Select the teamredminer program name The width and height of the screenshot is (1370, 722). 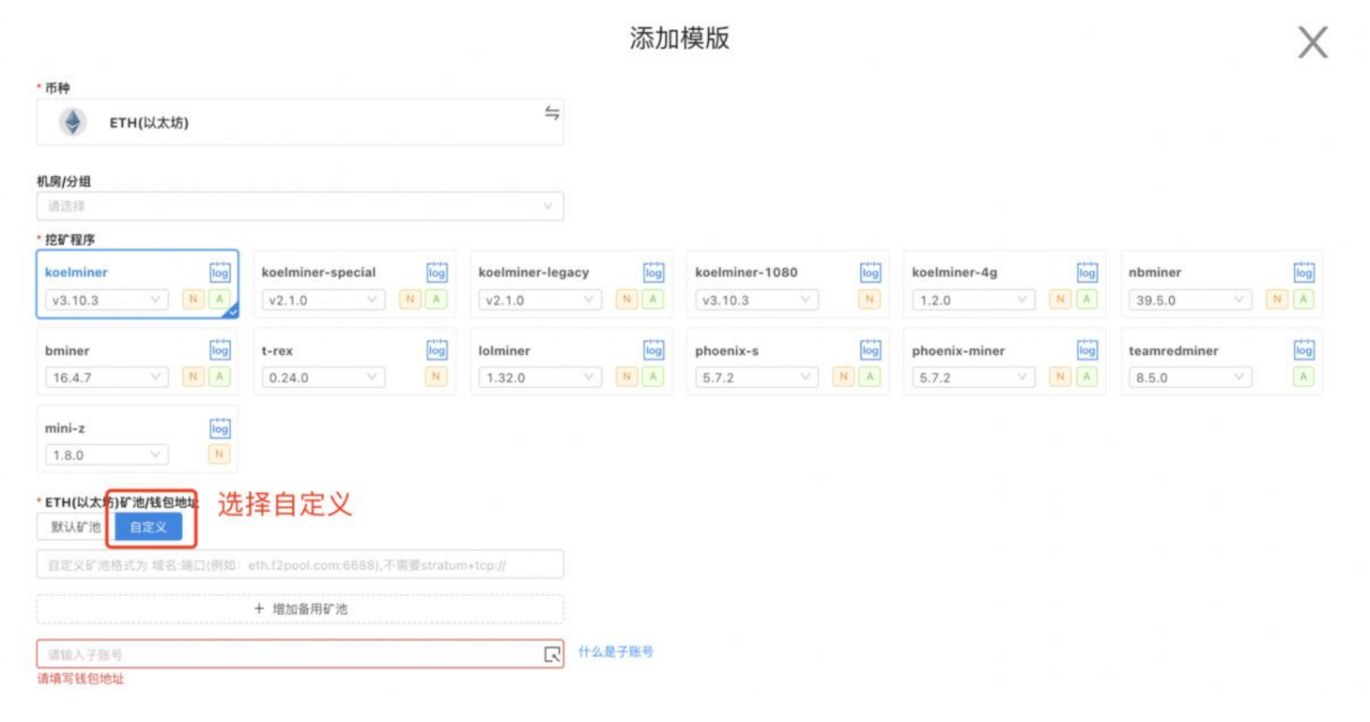pyautogui.click(x=1174, y=351)
